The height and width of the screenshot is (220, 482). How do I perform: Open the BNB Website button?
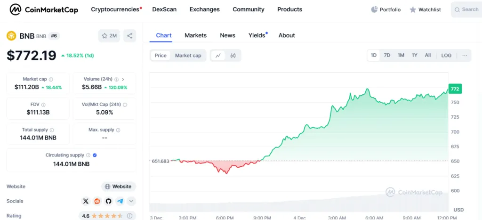[119, 187]
